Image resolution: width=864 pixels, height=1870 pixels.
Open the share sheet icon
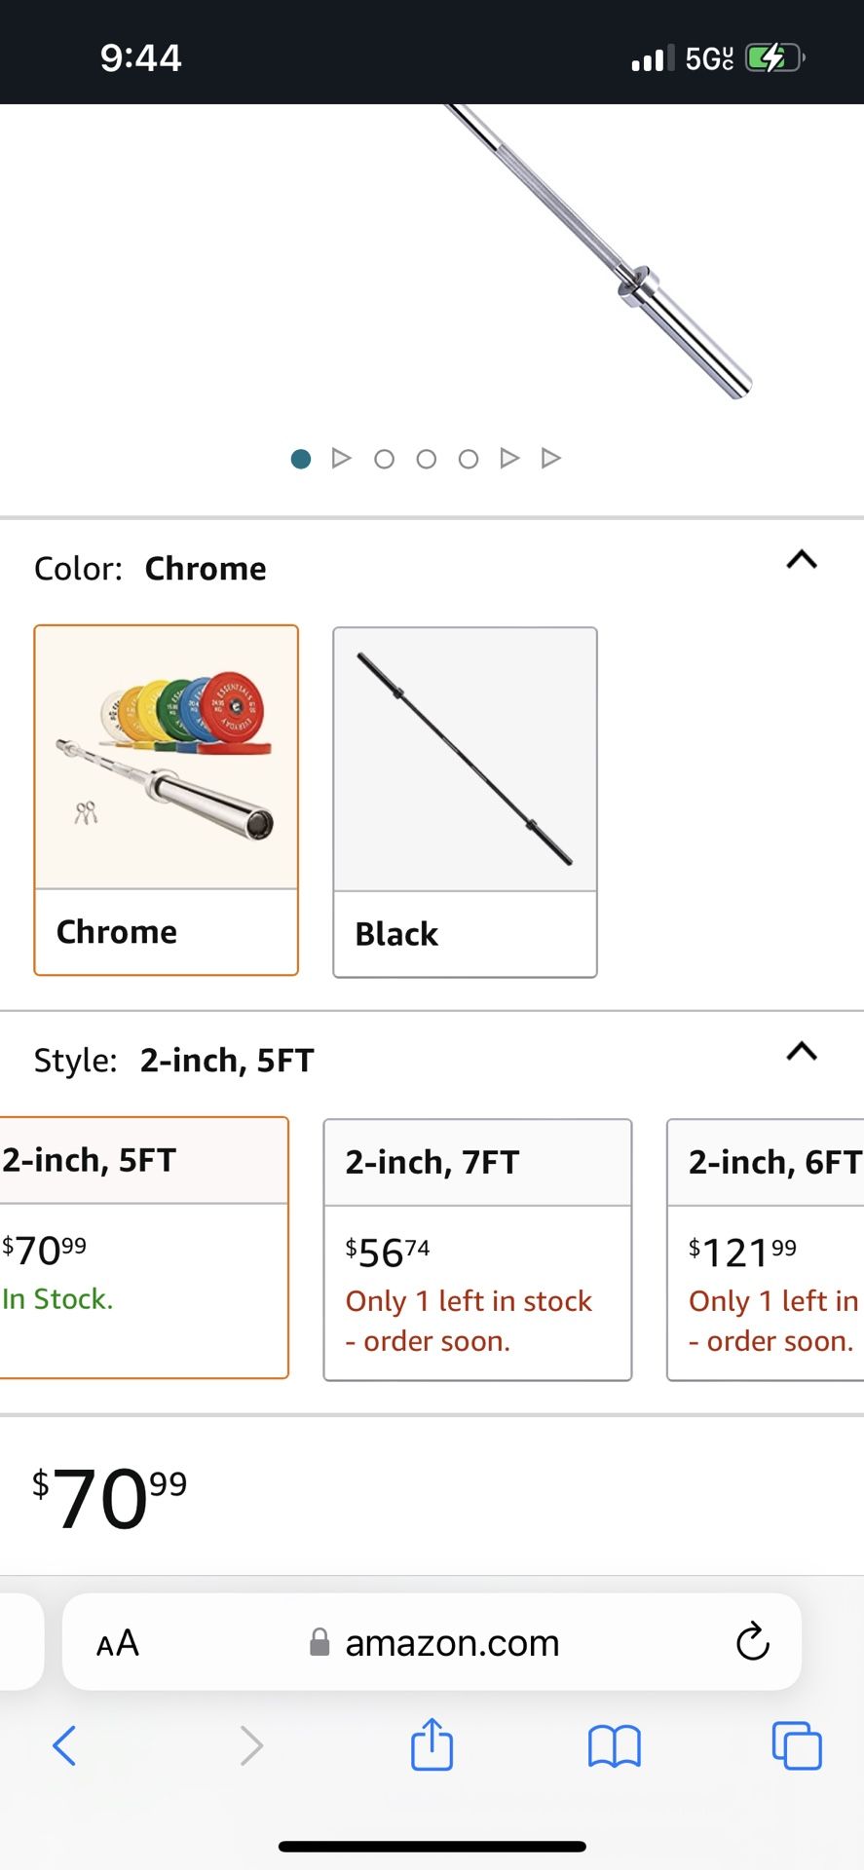click(432, 1742)
